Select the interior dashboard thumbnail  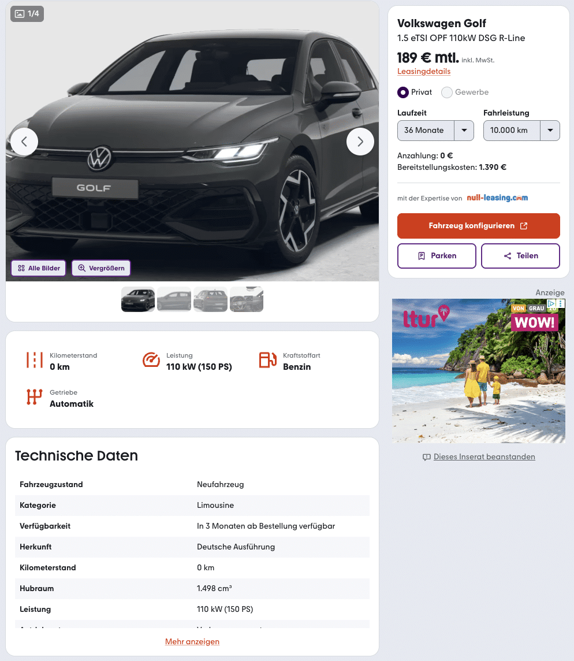tap(247, 299)
